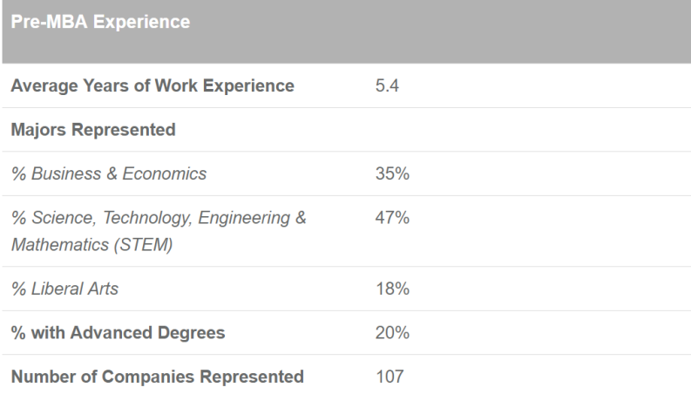Image resolution: width=691 pixels, height=401 pixels.
Task: Click the word Economics in the majors list
Action: click(x=166, y=173)
